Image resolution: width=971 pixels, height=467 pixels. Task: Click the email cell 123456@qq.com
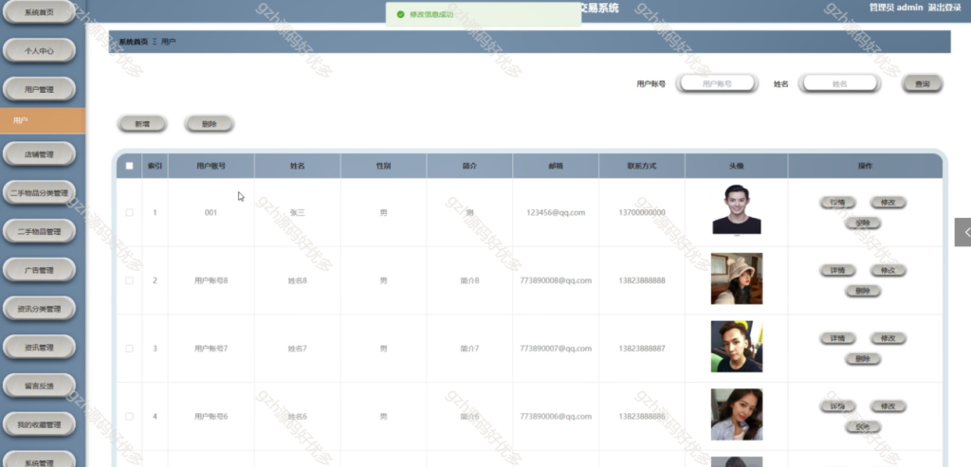tap(556, 213)
